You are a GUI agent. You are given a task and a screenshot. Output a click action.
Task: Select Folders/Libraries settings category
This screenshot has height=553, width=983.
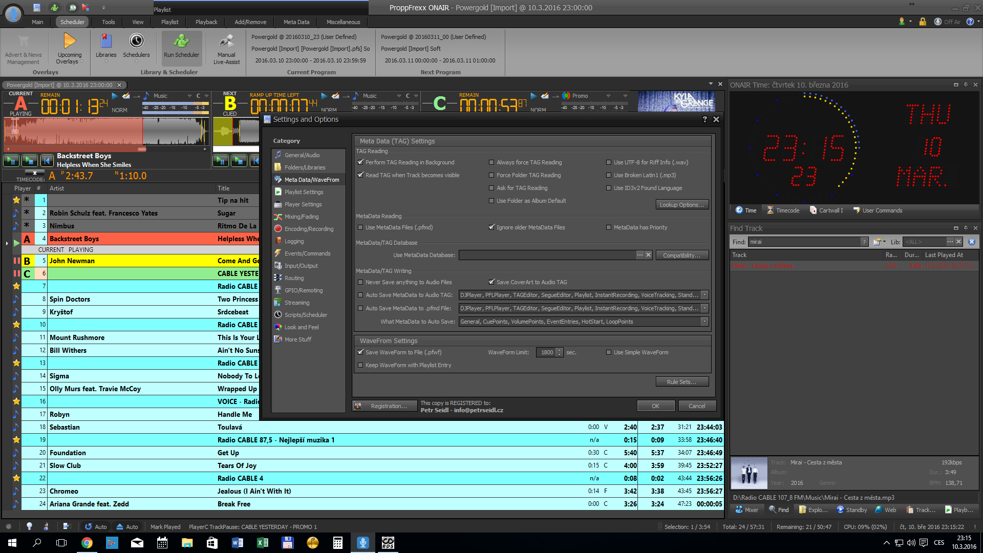305,167
